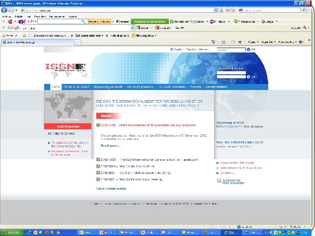This screenshot has width=315, height=236.
Task: Click the interactive world map thumbnail
Action: click(68, 106)
